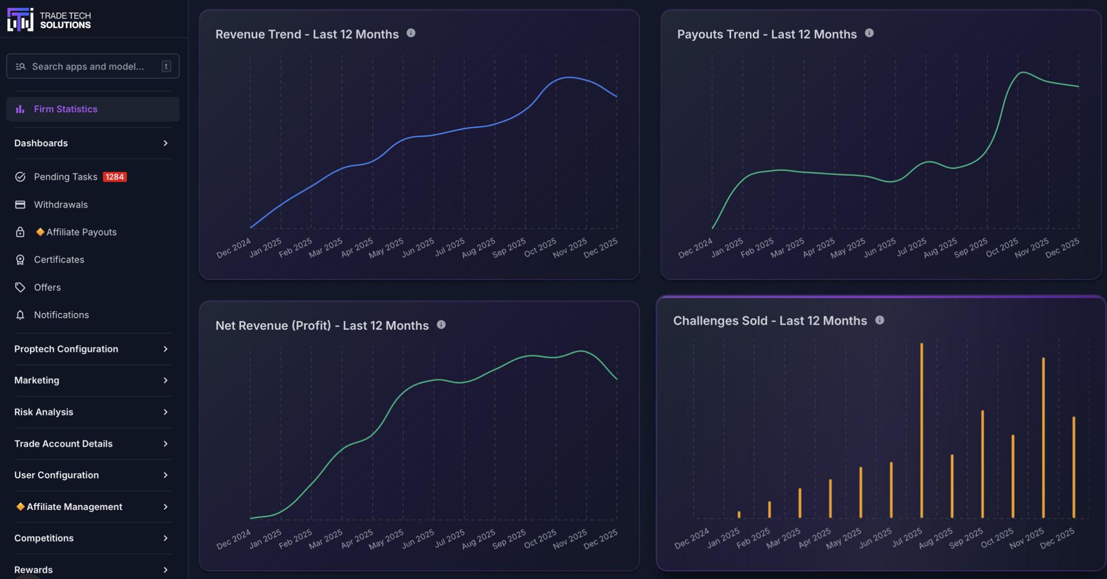Open Firm Statistics page
This screenshot has width=1107, height=579.
(65, 109)
